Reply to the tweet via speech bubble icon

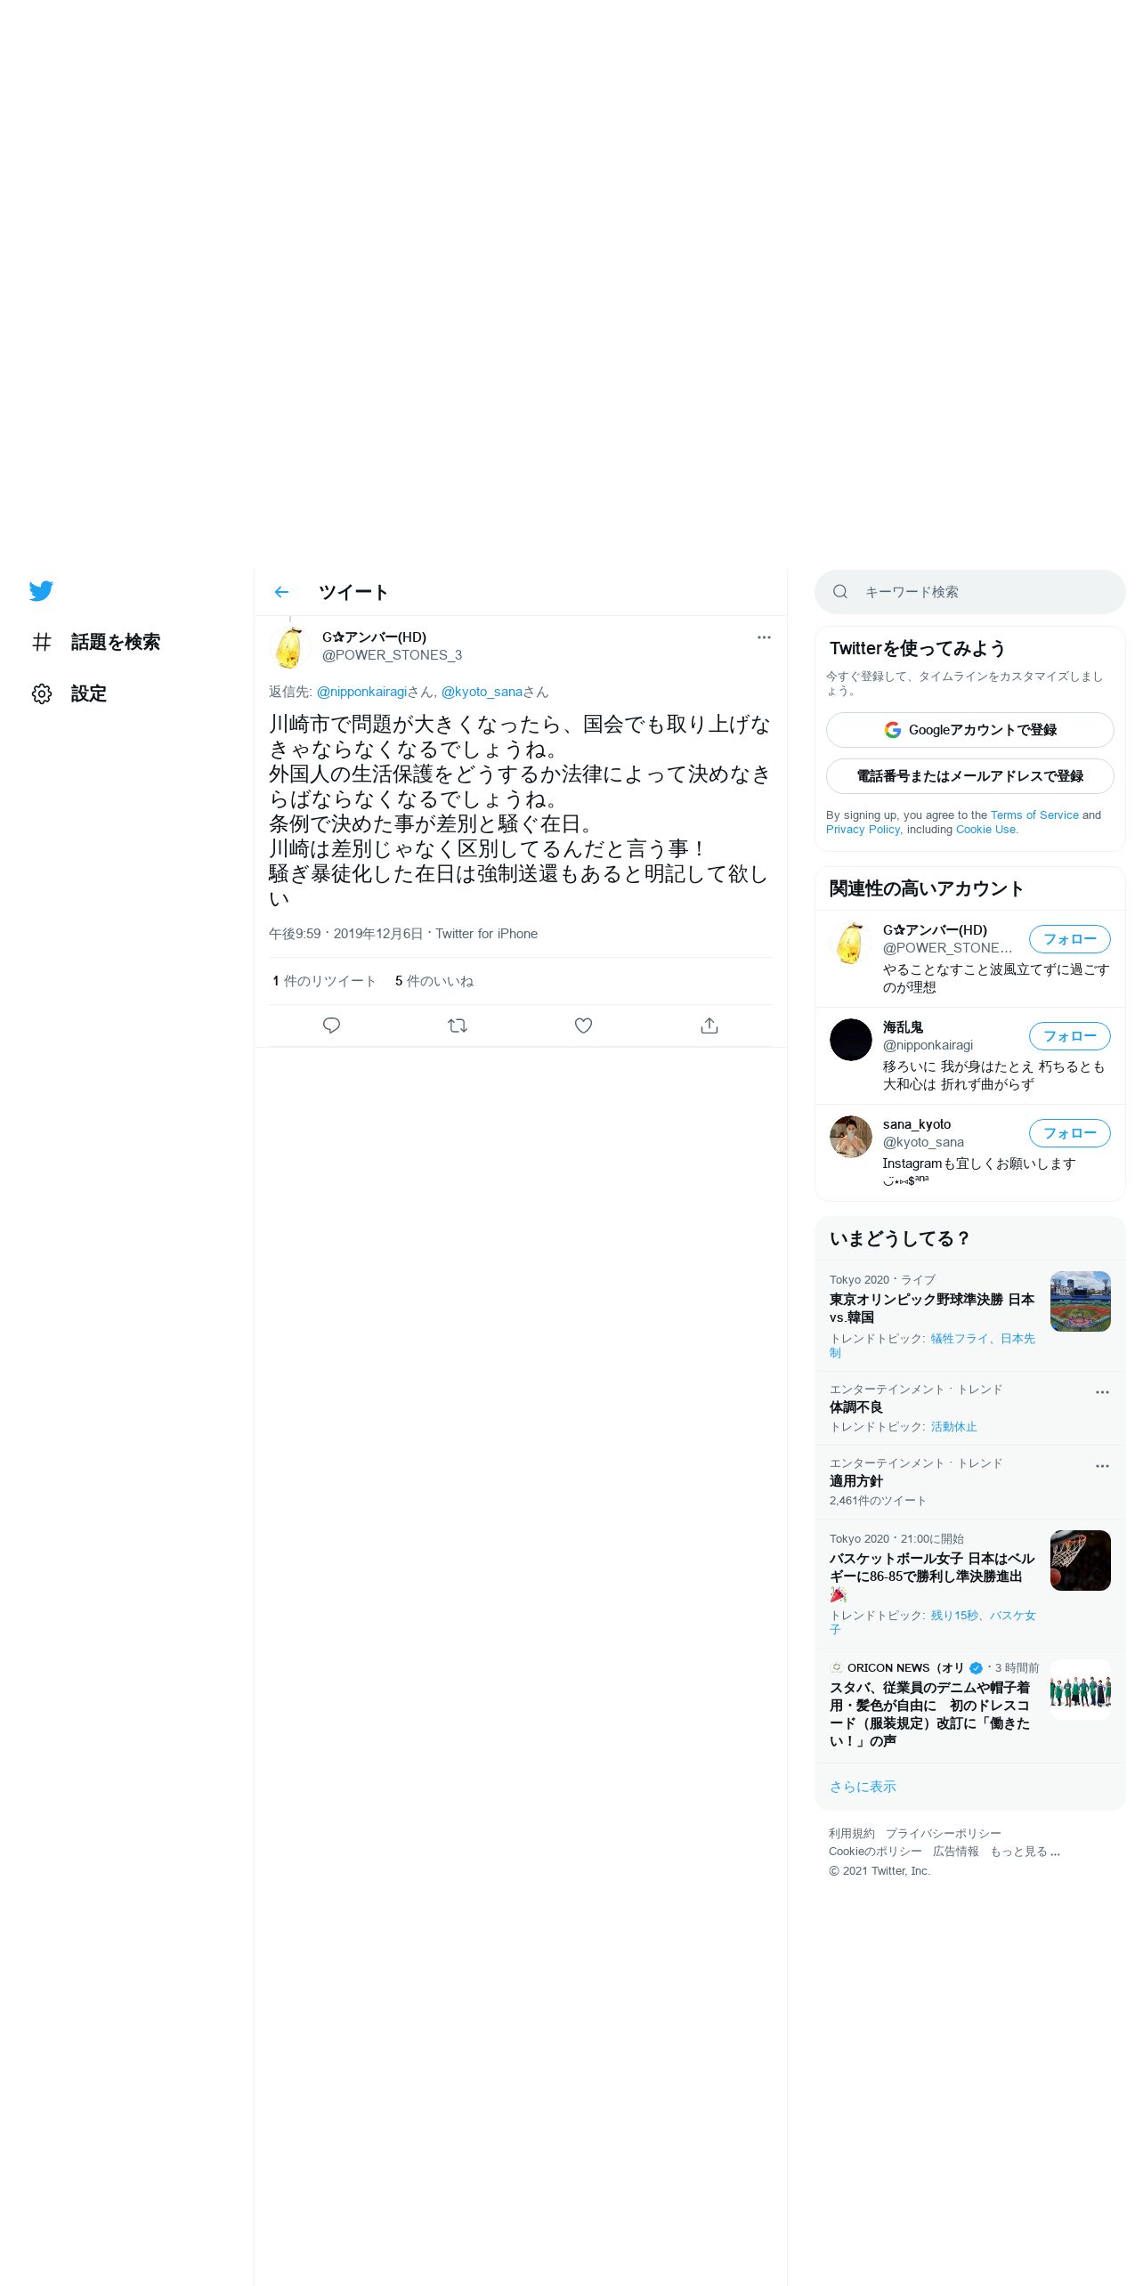tap(331, 1025)
